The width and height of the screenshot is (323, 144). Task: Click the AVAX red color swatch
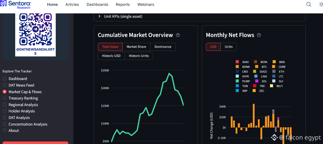(237, 62)
